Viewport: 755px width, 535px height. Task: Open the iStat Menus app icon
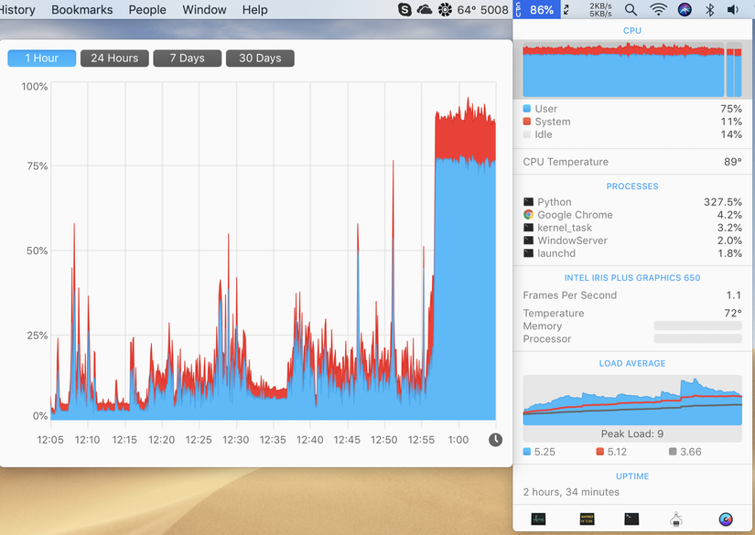(x=726, y=519)
